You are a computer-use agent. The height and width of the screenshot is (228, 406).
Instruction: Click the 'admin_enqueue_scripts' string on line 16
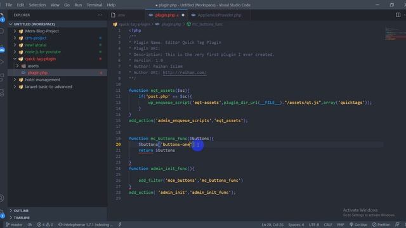pyautogui.click(x=183, y=120)
